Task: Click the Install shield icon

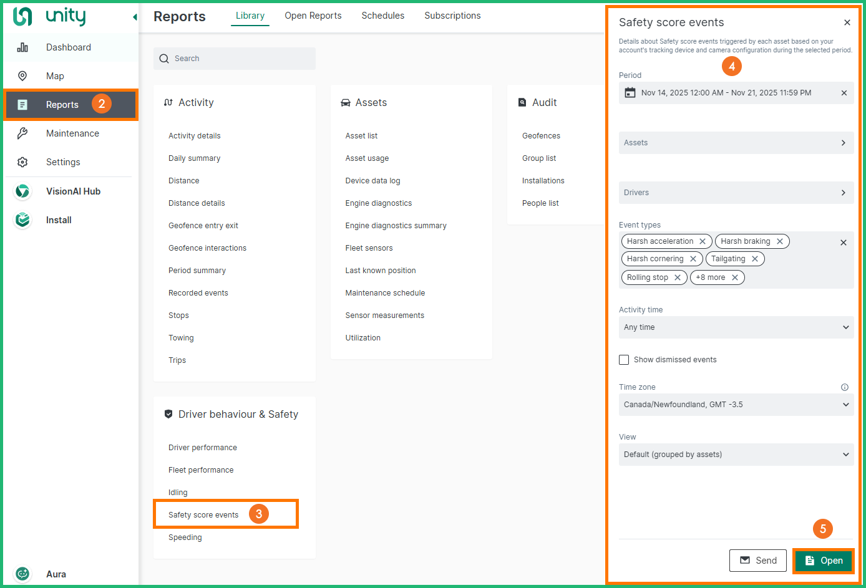Action: (22, 220)
